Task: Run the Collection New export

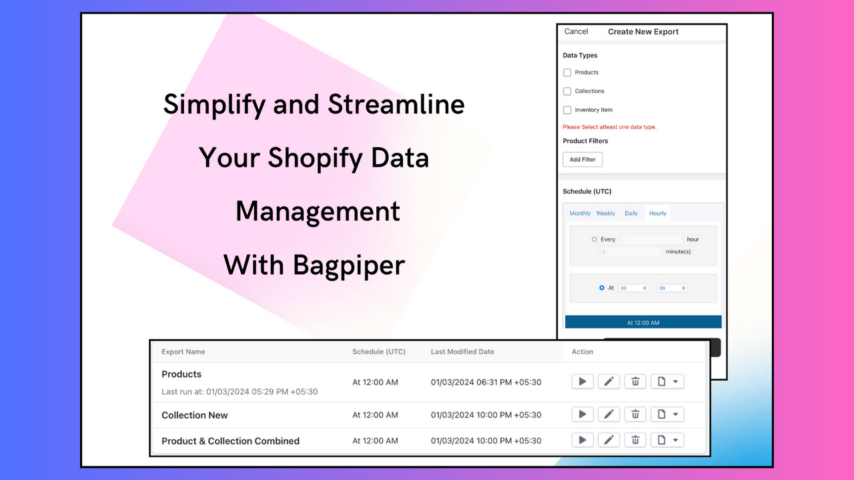Action: point(582,415)
